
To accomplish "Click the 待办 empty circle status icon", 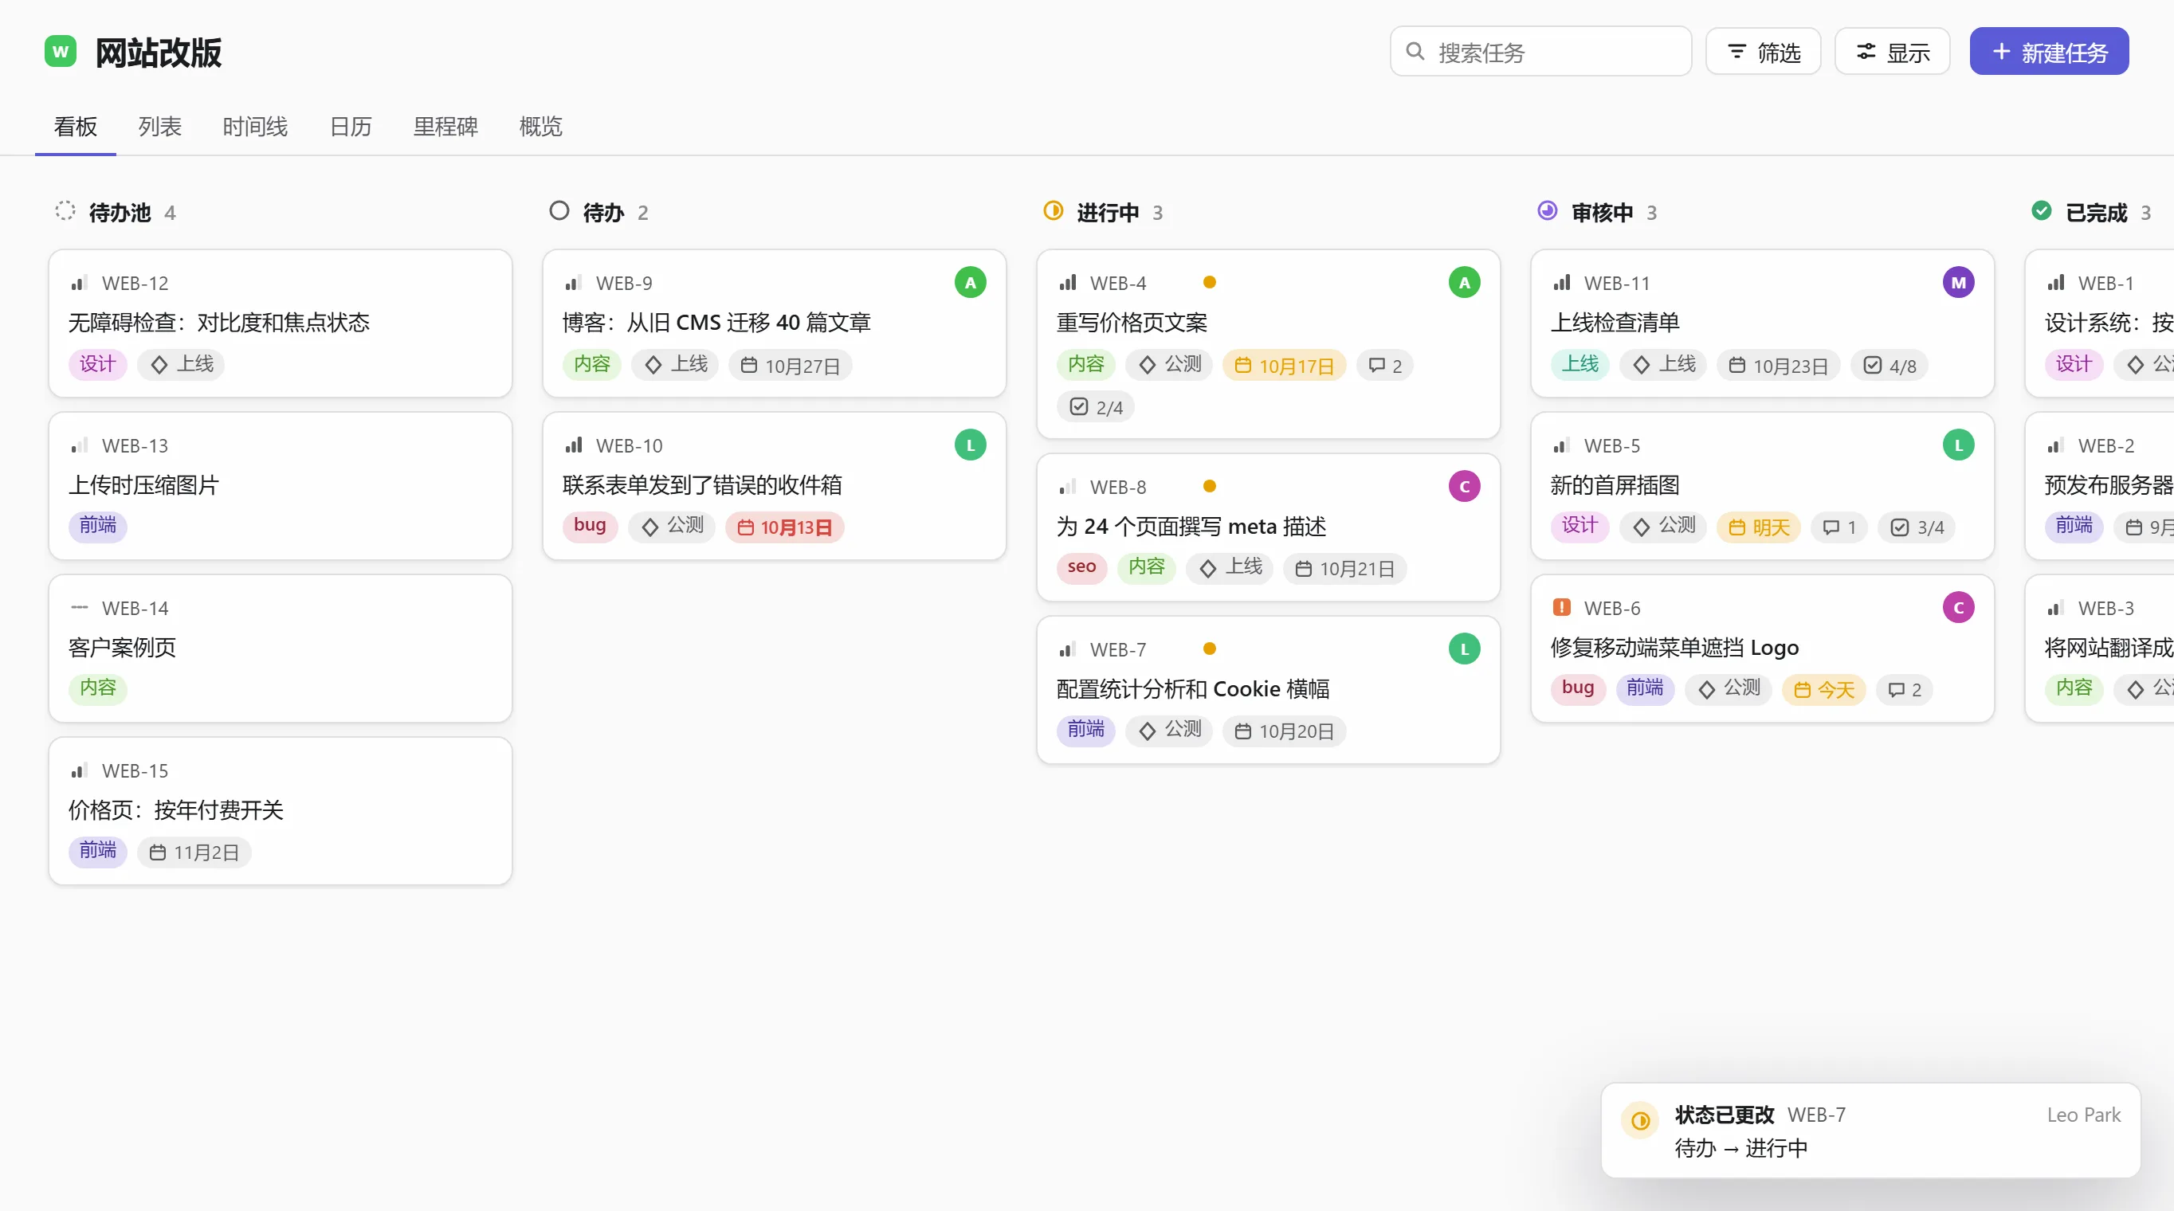I will (559, 211).
